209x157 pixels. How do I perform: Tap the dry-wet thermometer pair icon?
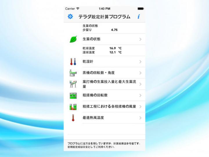coord(73,62)
